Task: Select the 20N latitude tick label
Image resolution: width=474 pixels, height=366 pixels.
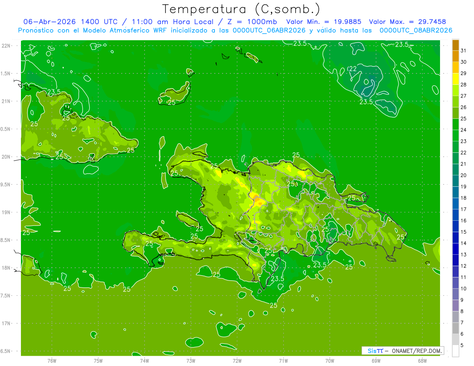Action: point(6,157)
